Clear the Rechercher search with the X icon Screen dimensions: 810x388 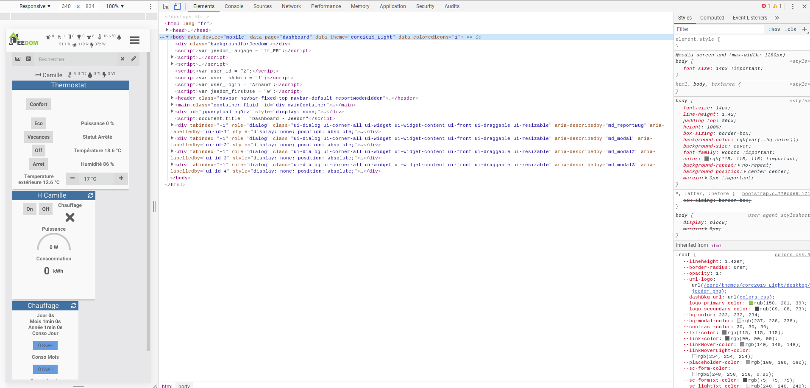point(122,59)
